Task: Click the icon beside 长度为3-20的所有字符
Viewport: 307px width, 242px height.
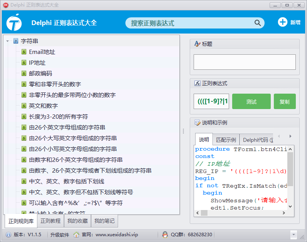Action: point(24,117)
